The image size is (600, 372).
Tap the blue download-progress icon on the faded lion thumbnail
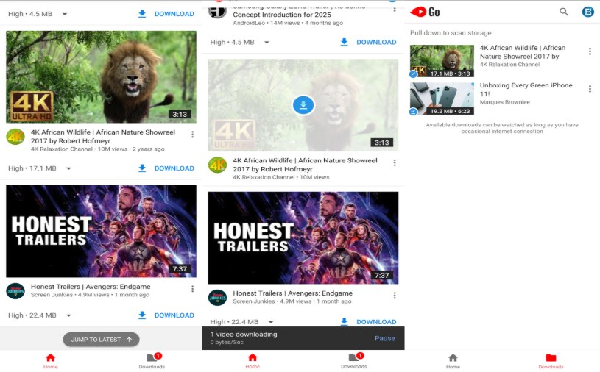pyautogui.click(x=303, y=105)
